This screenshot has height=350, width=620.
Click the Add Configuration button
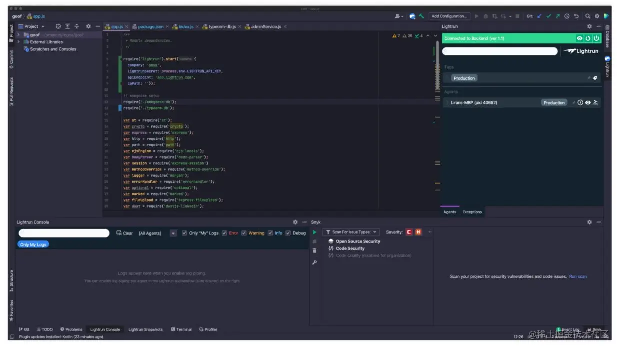click(449, 16)
